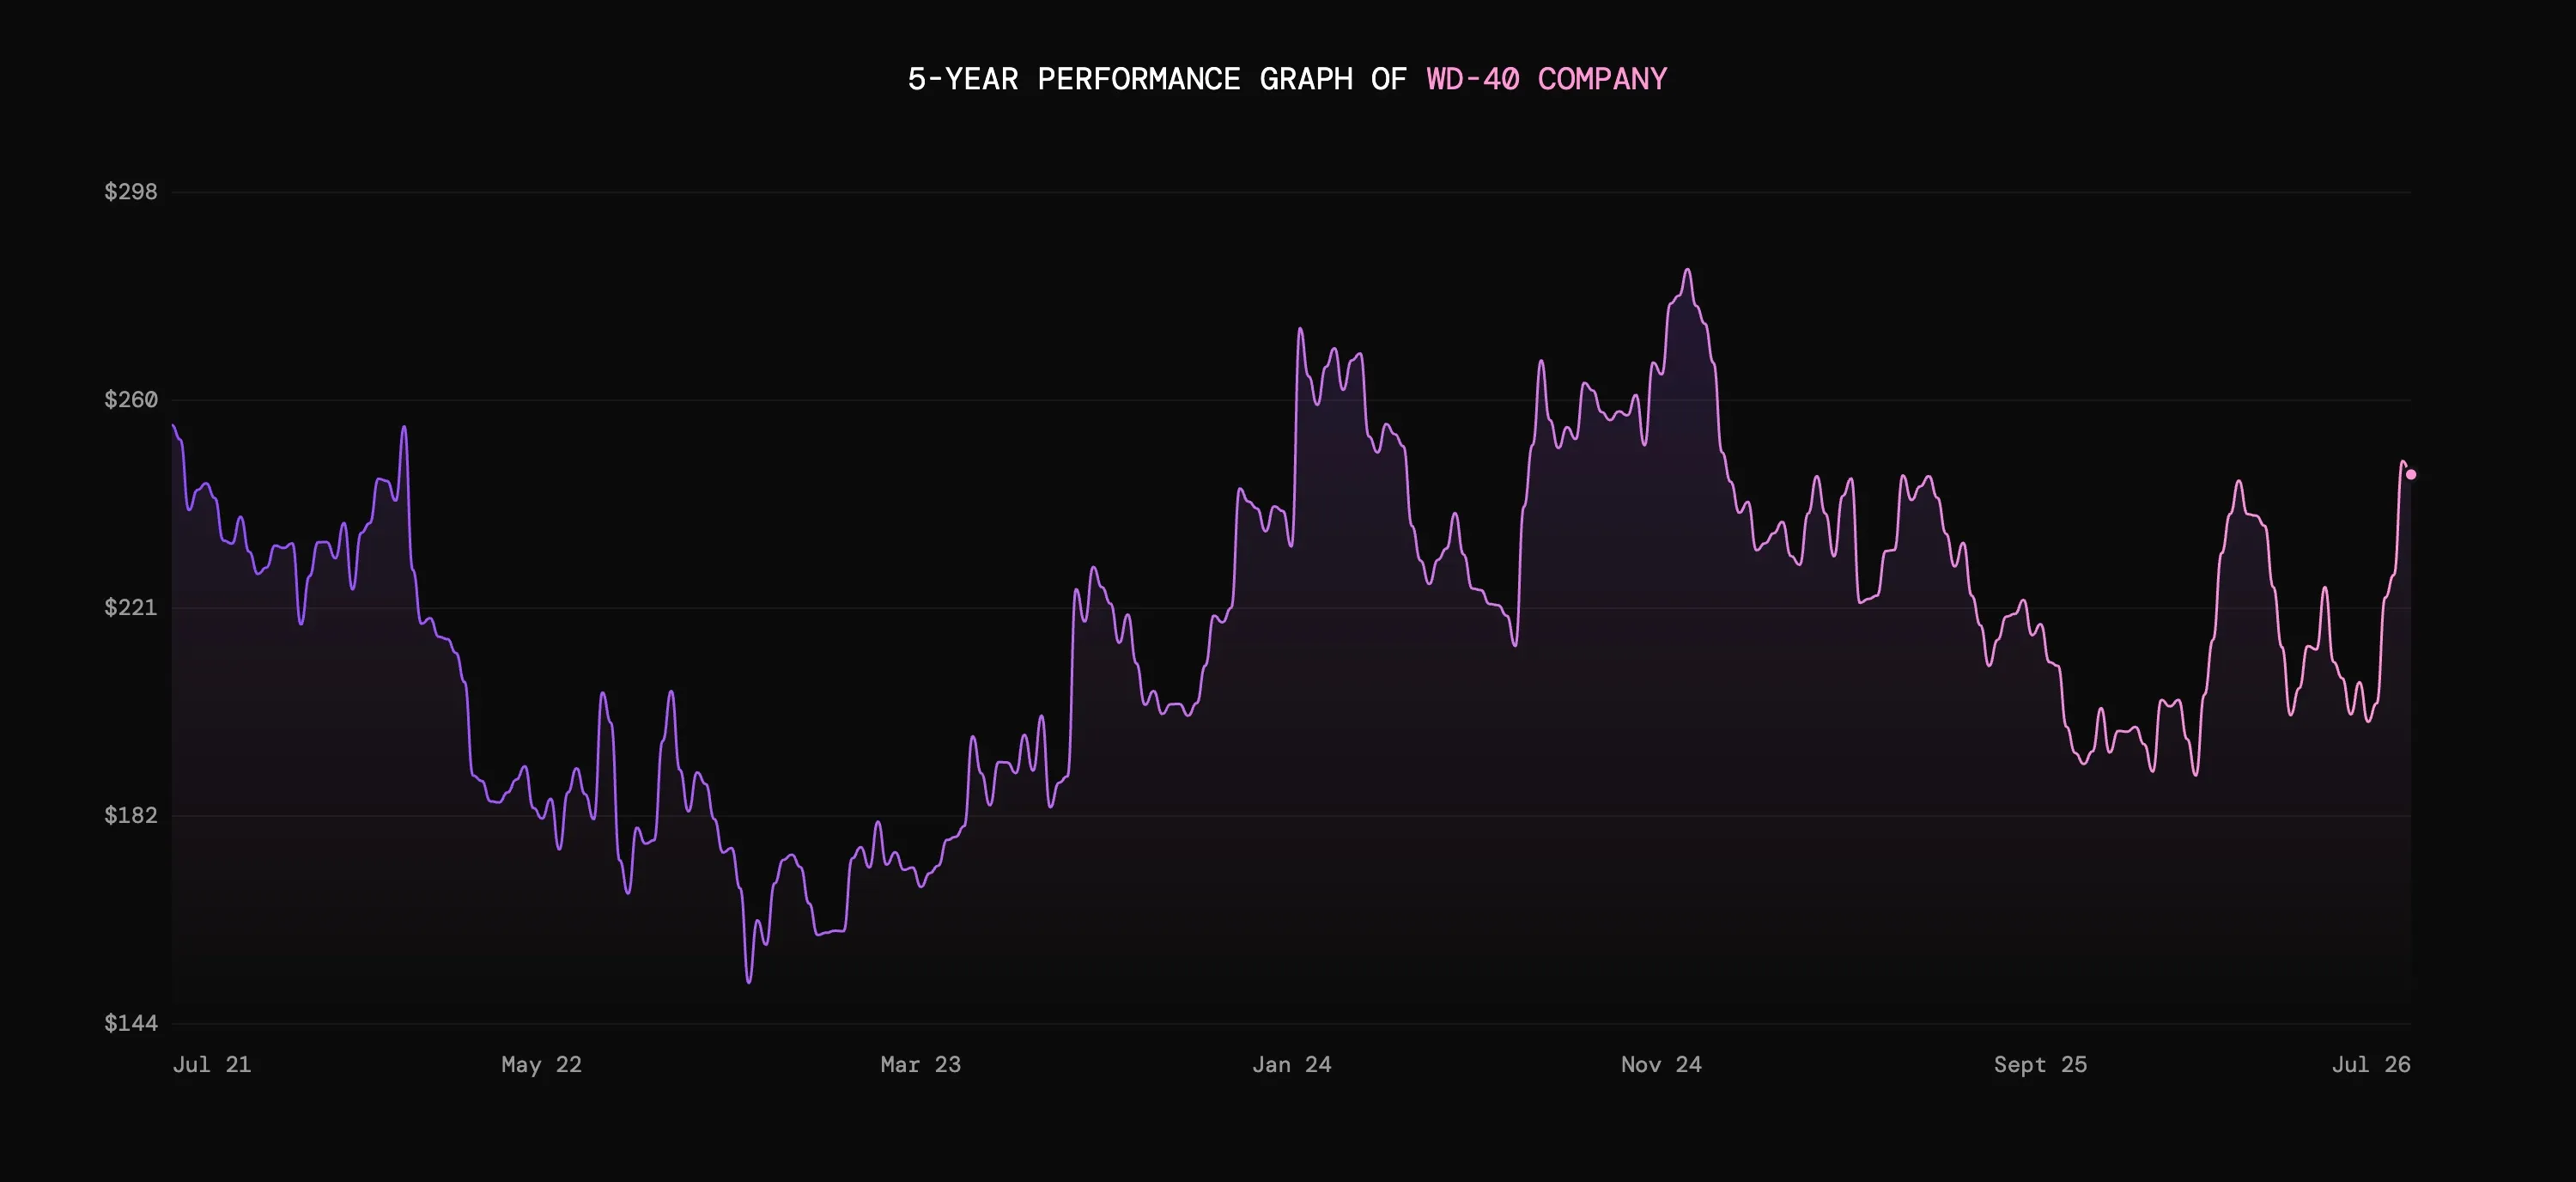Click the chart title "5-YEAR PERFORMANCE GRAPH OF"

tap(1157, 79)
